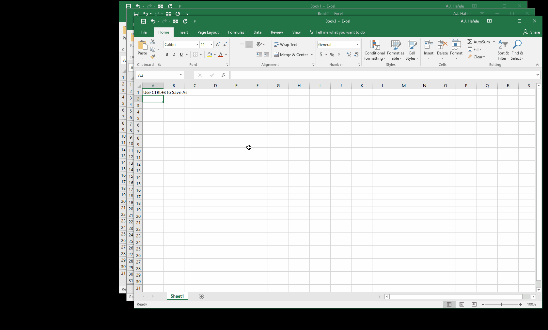Switch to Page Layout view icon
This screenshot has height=330, width=548.
(462, 305)
